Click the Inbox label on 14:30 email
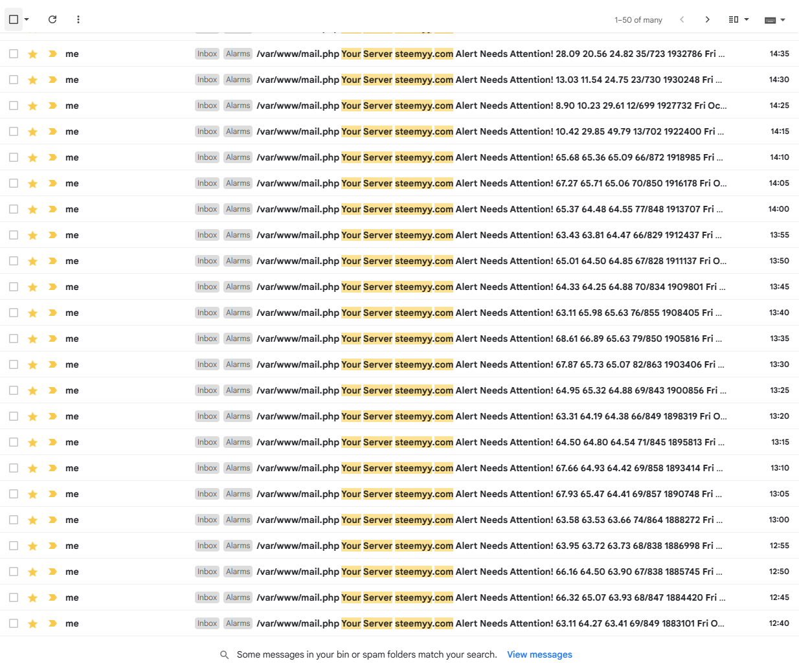Image resolution: width=799 pixels, height=668 pixels. (207, 80)
